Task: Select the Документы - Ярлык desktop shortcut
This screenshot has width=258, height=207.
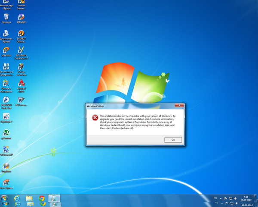Action: pyautogui.click(x=6, y=37)
